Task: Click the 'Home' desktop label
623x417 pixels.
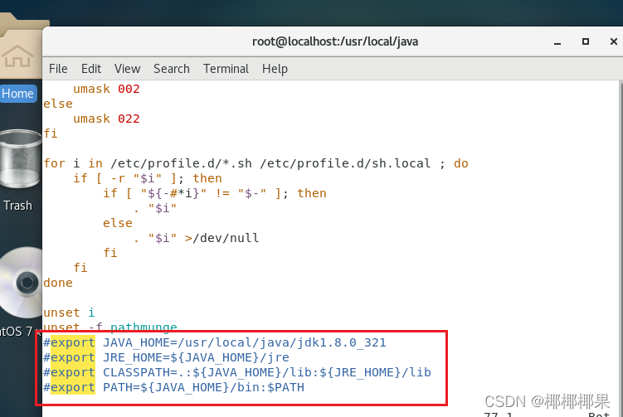Action: 18,94
